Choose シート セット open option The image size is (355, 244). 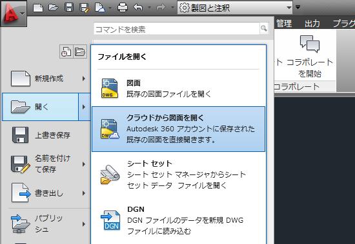178,174
